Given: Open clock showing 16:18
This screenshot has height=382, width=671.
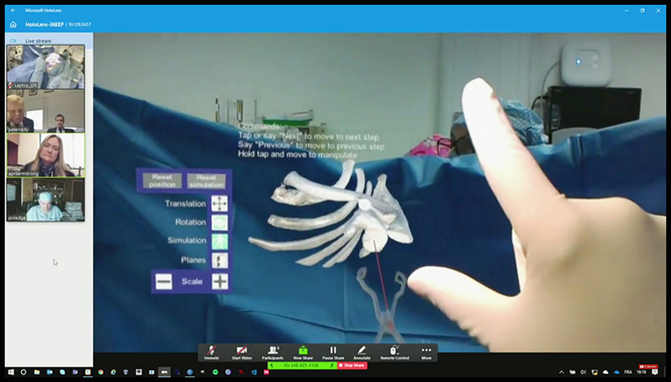Looking at the screenshot, I should tap(641, 372).
